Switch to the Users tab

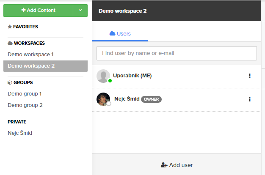120,34
